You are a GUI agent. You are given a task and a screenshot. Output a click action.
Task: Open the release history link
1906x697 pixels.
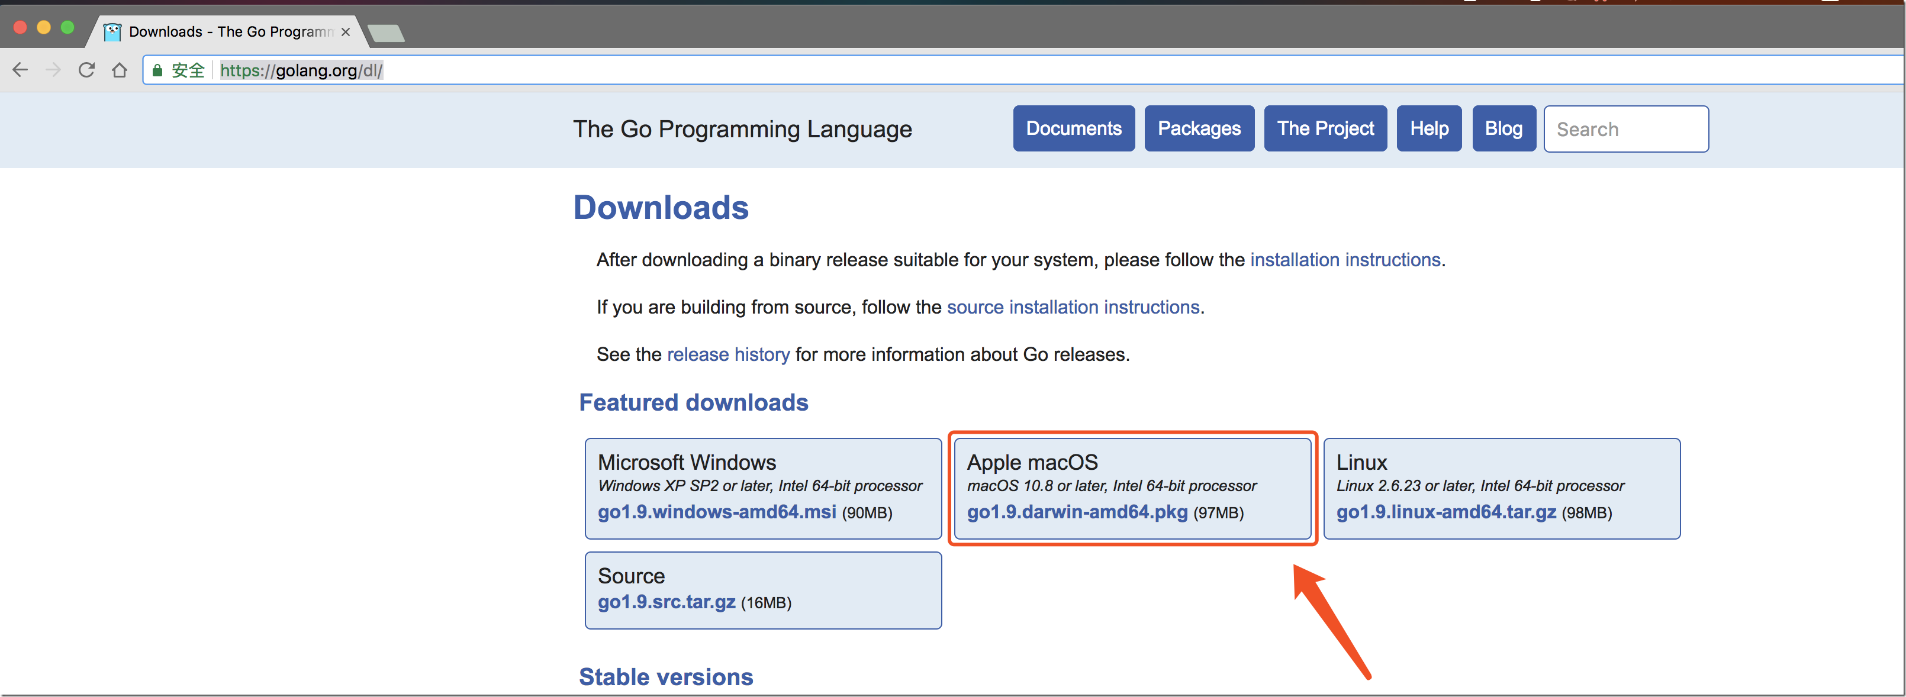tap(728, 354)
